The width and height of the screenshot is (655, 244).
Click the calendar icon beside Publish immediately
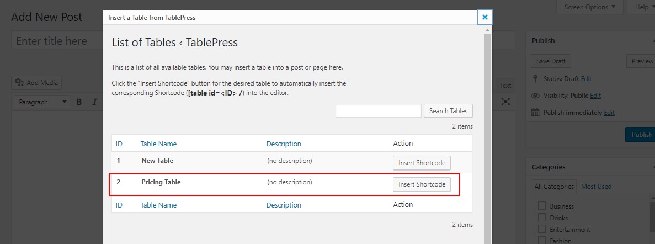click(x=535, y=113)
